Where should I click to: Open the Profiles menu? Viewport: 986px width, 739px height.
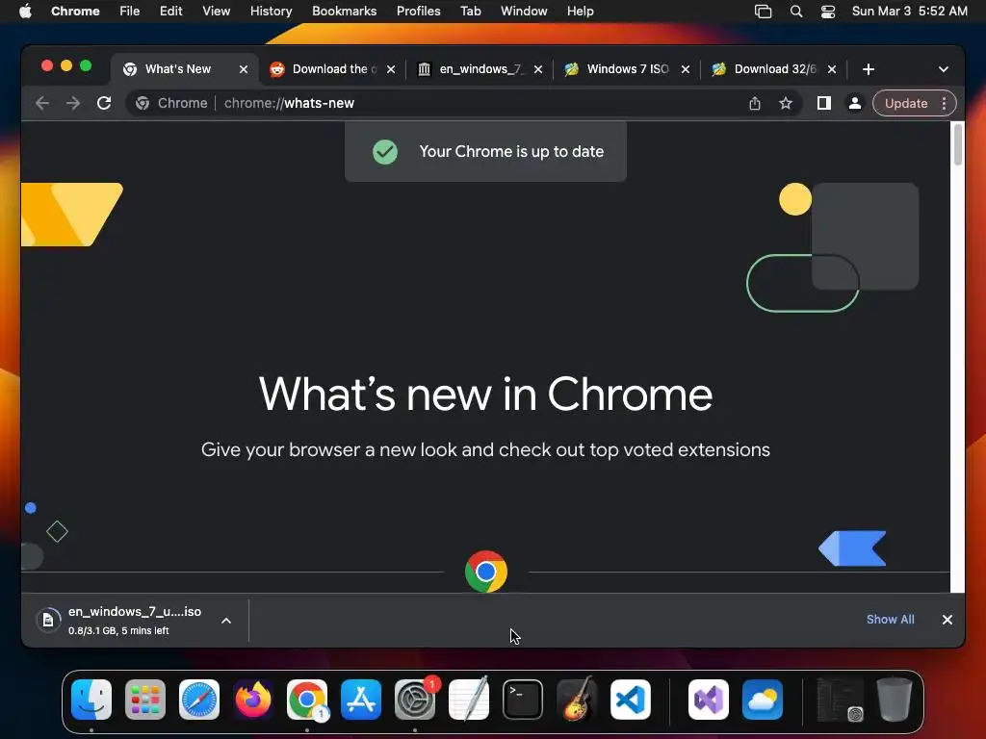(418, 12)
